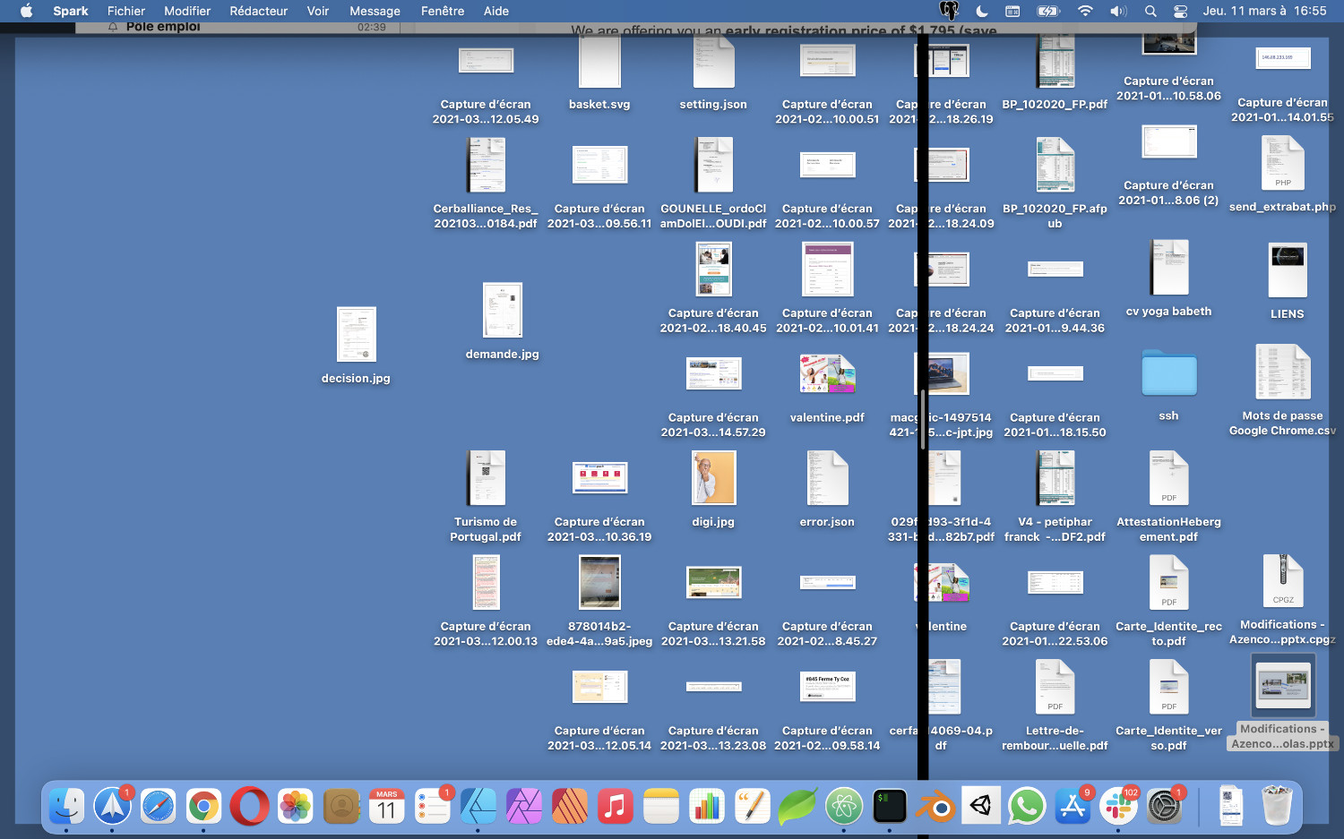Select digi.jpg image thumbnail

coord(713,477)
